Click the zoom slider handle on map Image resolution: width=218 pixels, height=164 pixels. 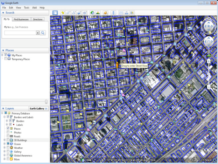click(209, 74)
